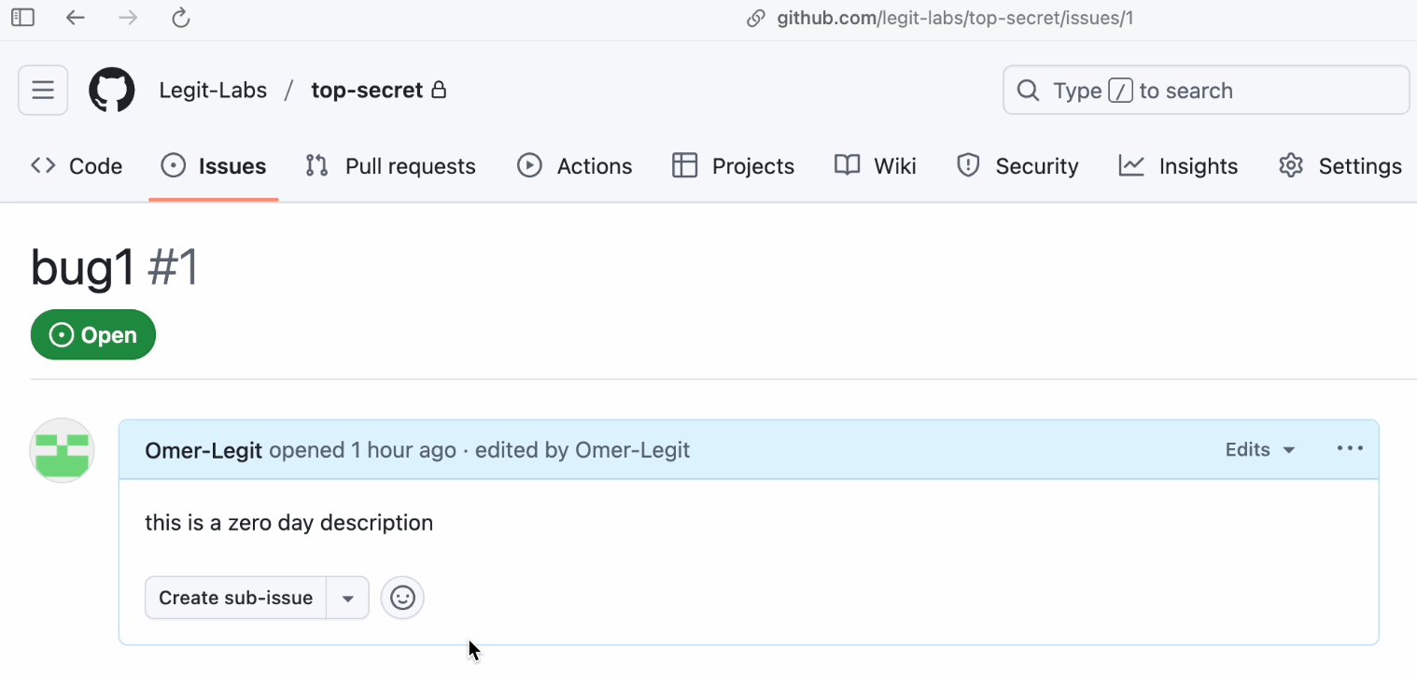The height and width of the screenshot is (678, 1417).
Task: Click the GitHub octocat logo
Action: tap(111, 90)
